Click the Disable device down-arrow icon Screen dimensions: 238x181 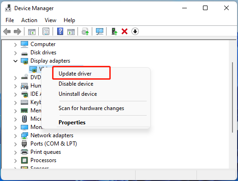coord(135,31)
